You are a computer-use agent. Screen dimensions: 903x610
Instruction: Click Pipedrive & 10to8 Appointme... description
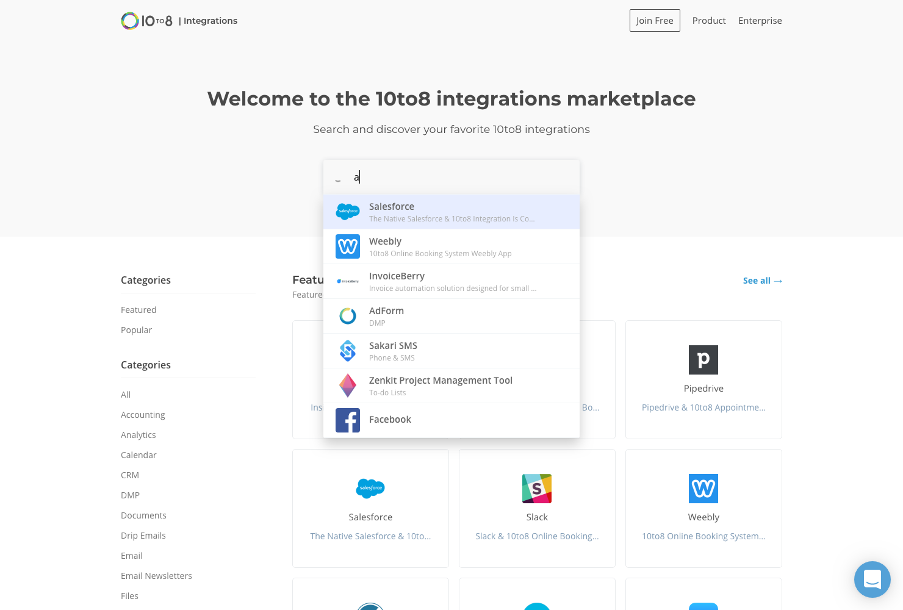[x=703, y=407]
